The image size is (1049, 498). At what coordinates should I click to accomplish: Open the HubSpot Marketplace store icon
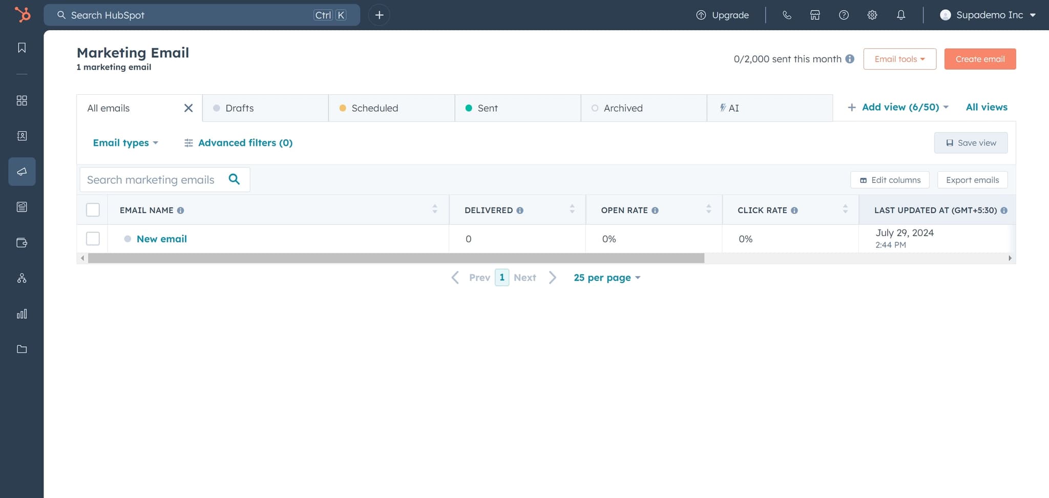[x=815, y=15]
